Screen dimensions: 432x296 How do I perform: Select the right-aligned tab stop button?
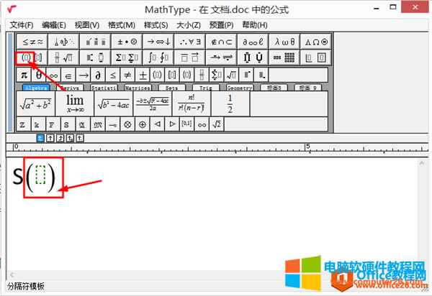[60, 138]
